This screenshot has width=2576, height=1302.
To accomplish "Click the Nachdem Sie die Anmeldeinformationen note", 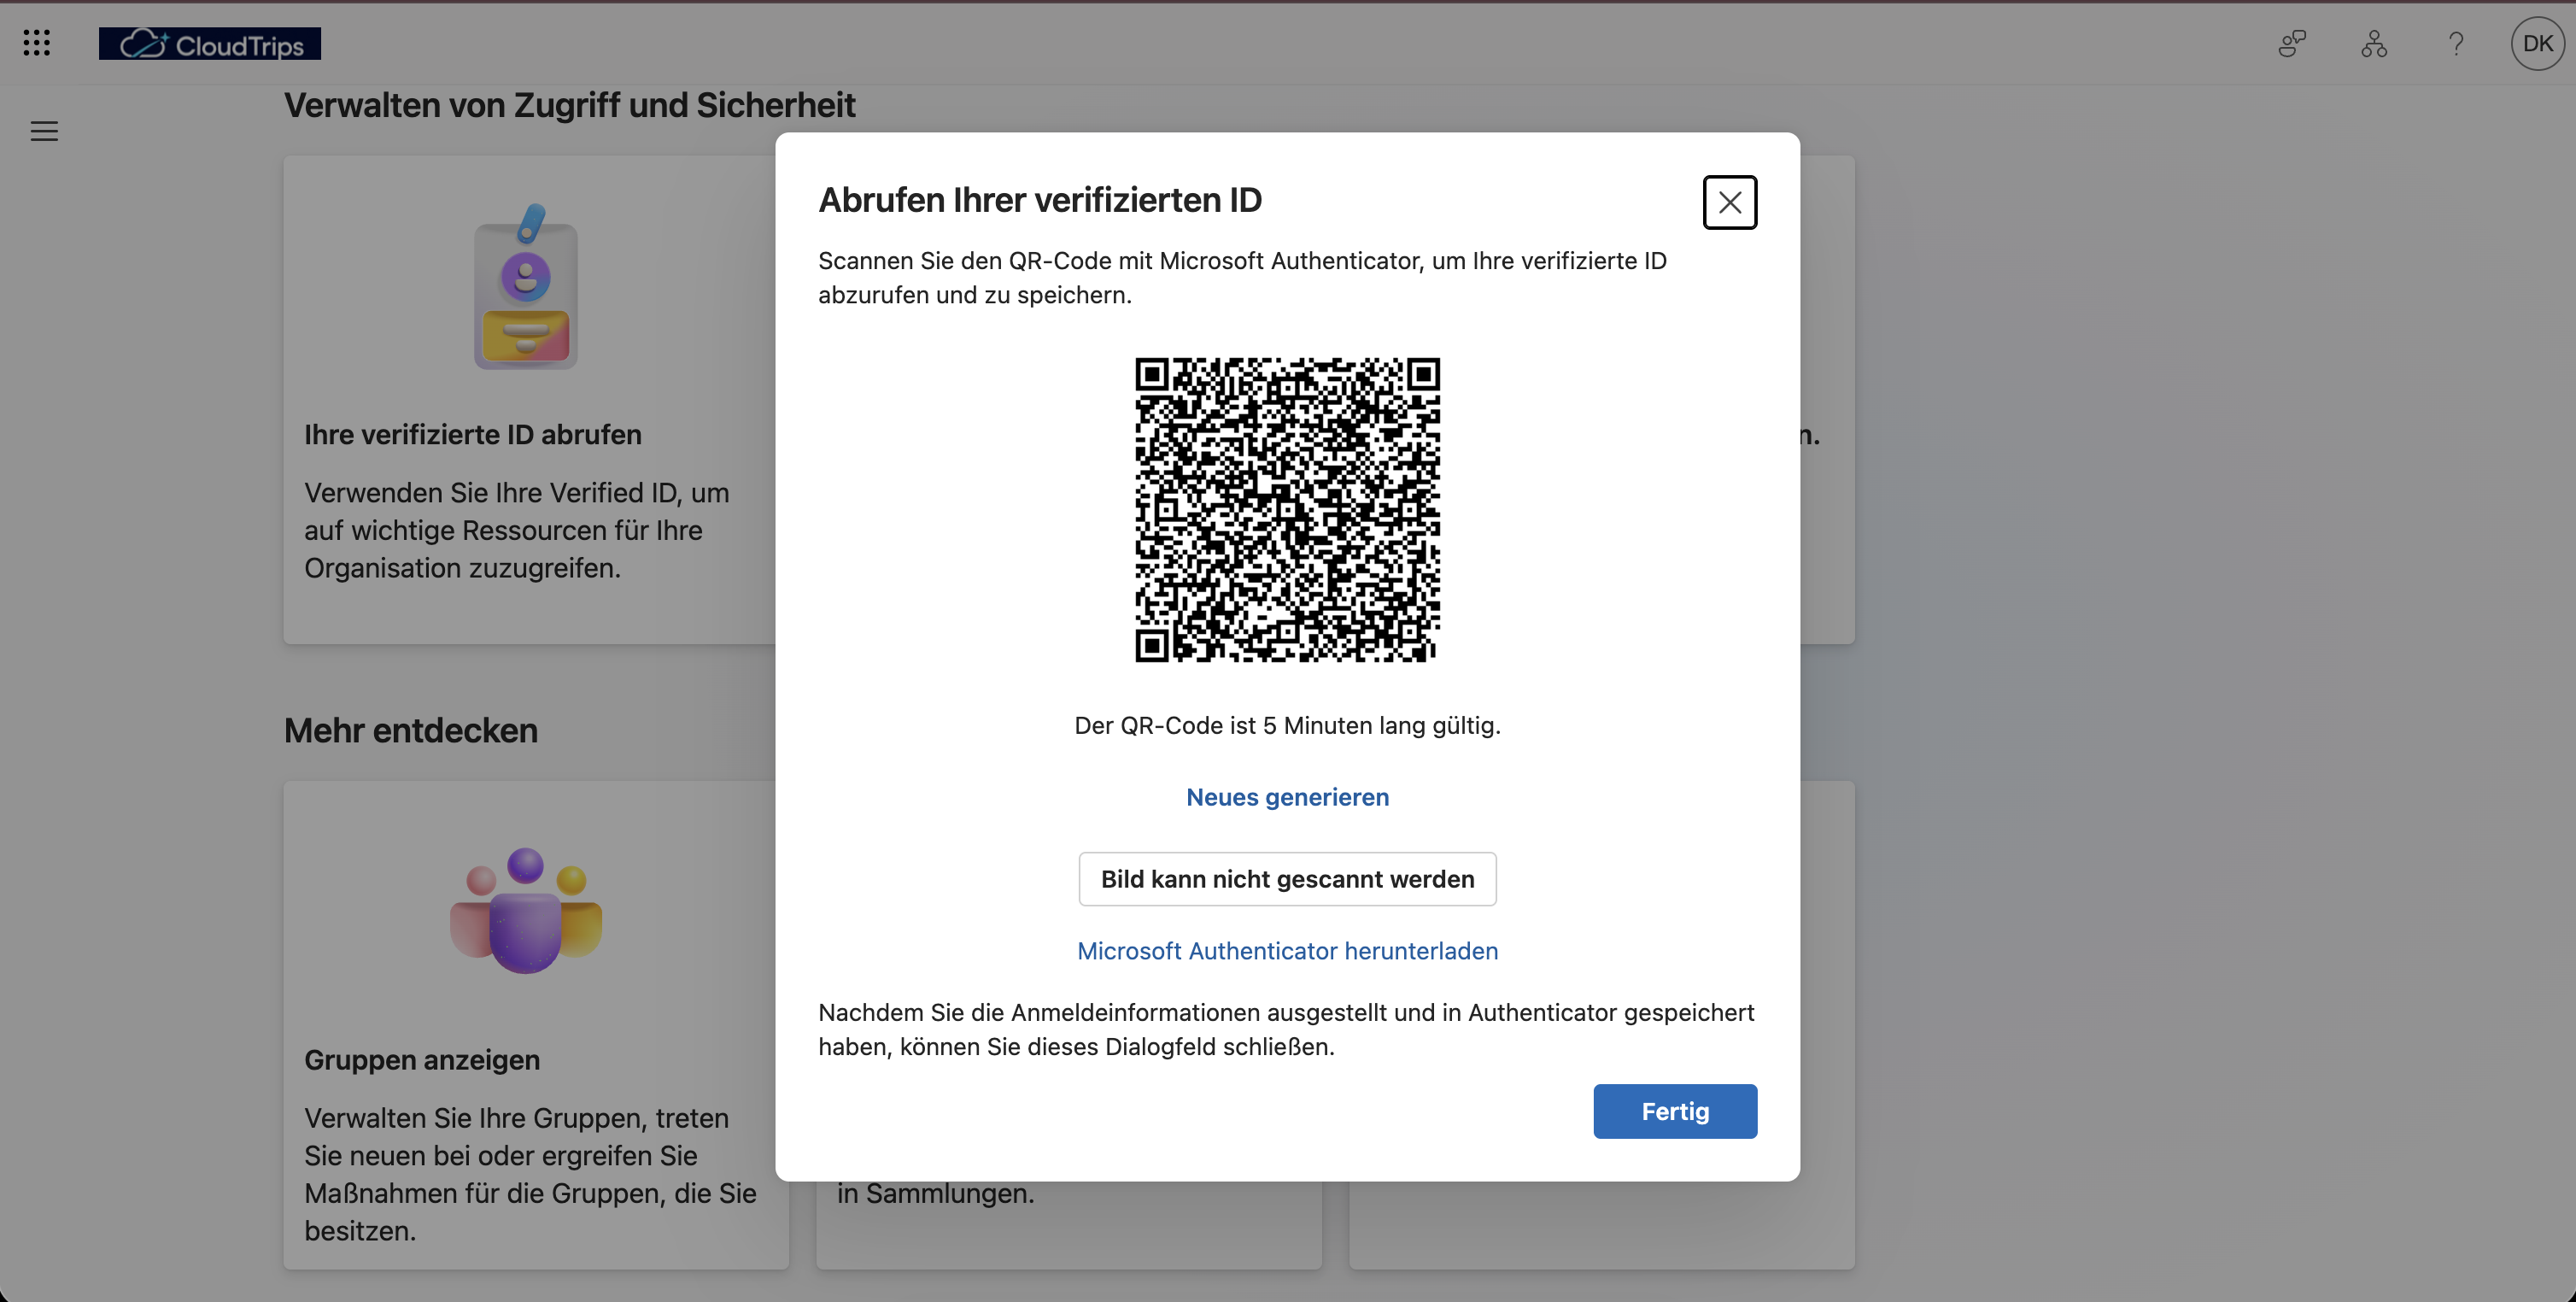I will click(1287, 1029).
